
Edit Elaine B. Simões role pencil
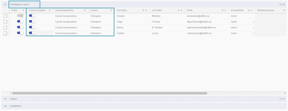(x=253, y=28)
